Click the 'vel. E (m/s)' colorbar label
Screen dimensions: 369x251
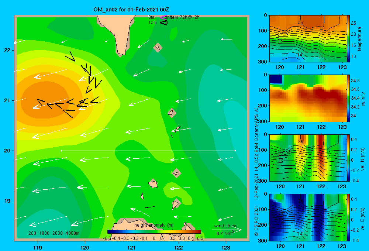pyautogui.click(x=362, y=219)
